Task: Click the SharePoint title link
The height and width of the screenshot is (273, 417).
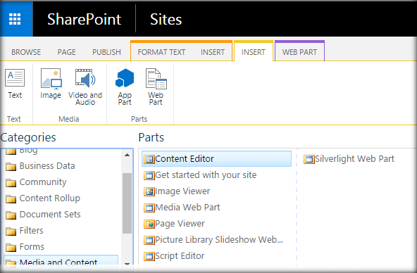Action: click(x=84, y=20)
